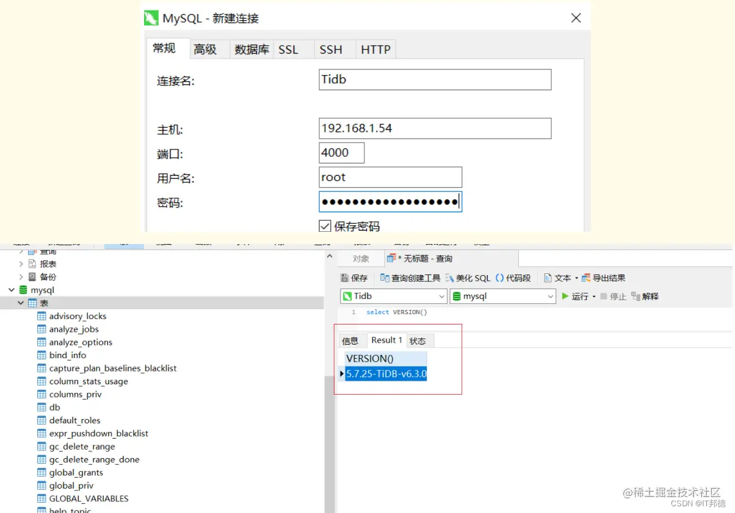
Task: Open the 对象 (Objects) tab
Action: pos(361,259)
